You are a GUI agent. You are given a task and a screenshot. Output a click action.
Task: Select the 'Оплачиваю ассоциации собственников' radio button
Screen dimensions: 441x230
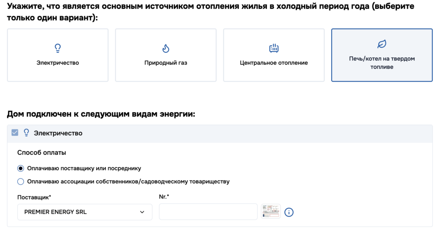pyautogui.click(x=21, y=181)
